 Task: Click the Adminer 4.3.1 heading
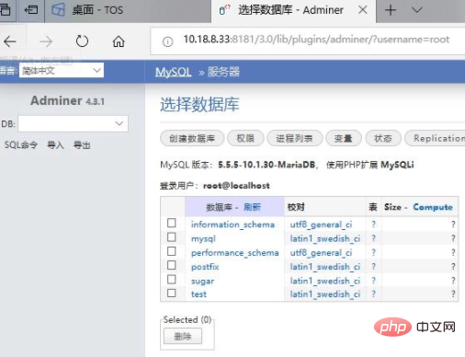(x=67, y=100)
